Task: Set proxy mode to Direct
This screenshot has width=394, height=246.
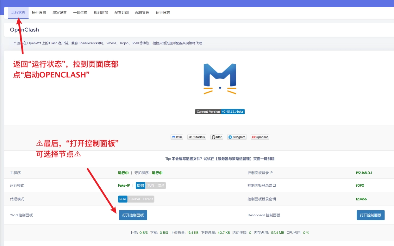Action: click(148, 199)
